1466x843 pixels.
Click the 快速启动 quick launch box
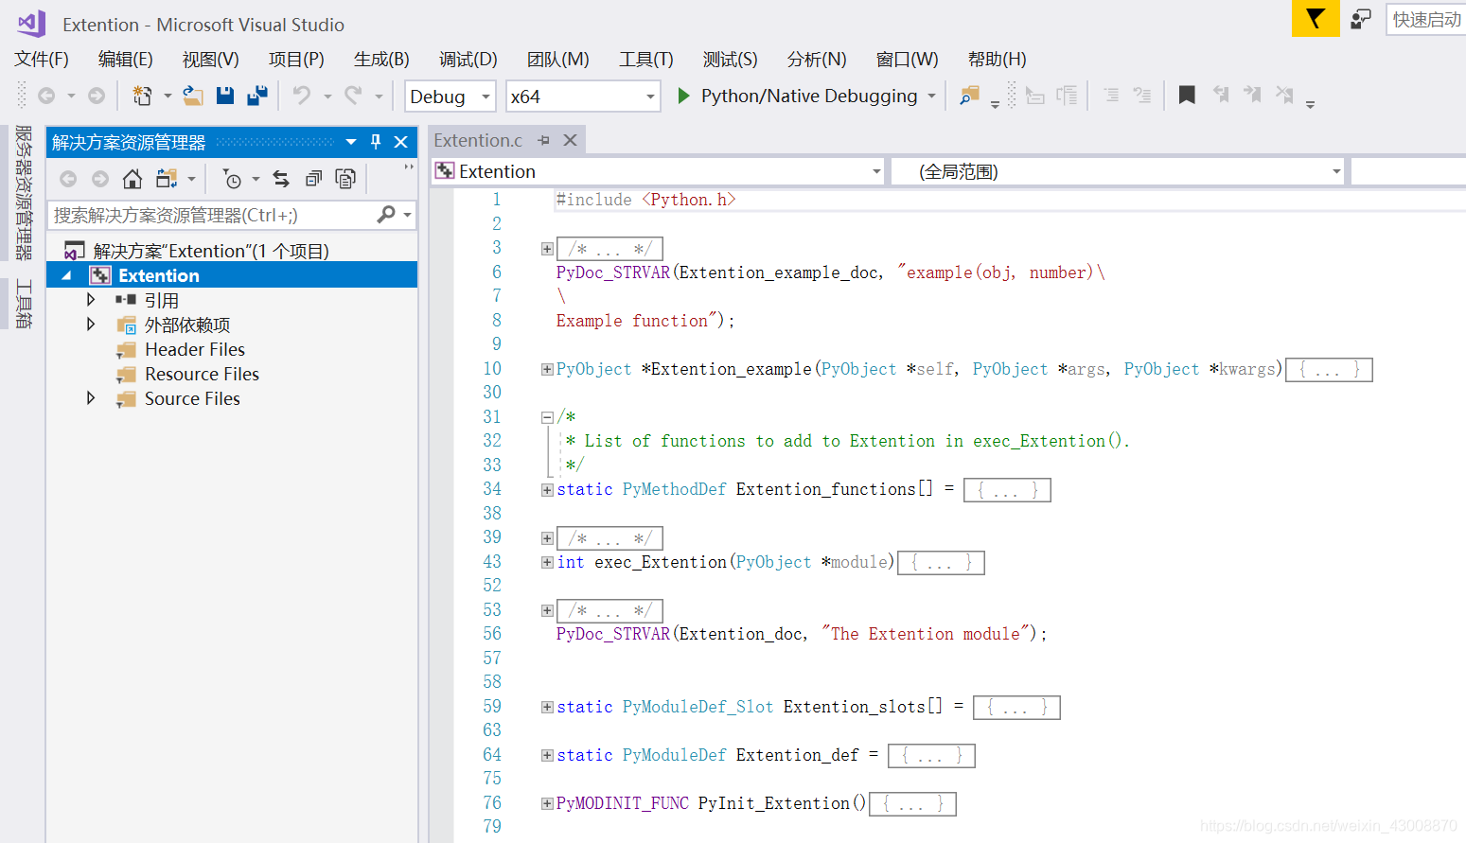(1426, 19)
